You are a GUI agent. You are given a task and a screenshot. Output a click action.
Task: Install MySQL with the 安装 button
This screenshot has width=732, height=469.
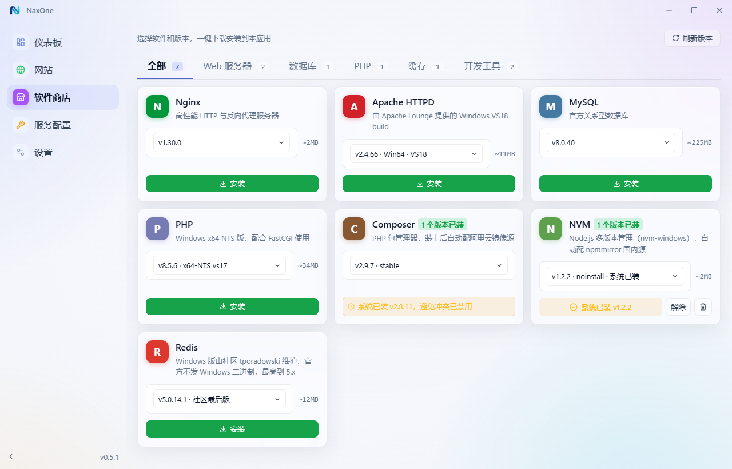pos(626,184)
